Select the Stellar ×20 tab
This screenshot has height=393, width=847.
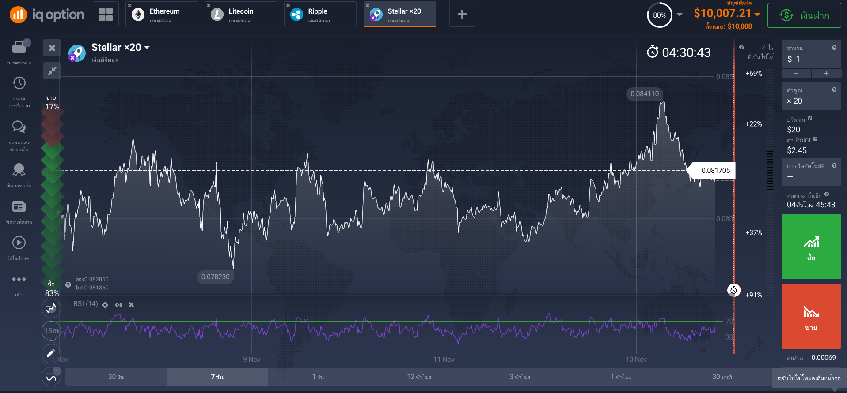pos(400,15)
